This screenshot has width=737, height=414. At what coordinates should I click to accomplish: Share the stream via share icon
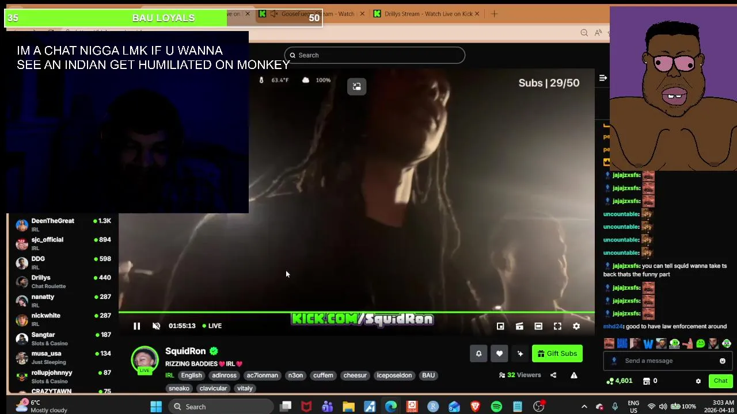tap(553, 375)
